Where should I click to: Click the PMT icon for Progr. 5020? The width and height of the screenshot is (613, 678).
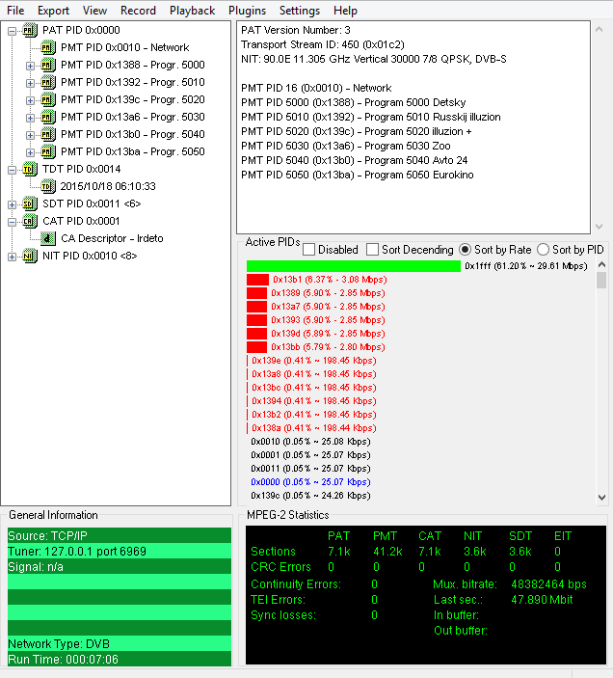pyautogui.click(x=47, y=100)
